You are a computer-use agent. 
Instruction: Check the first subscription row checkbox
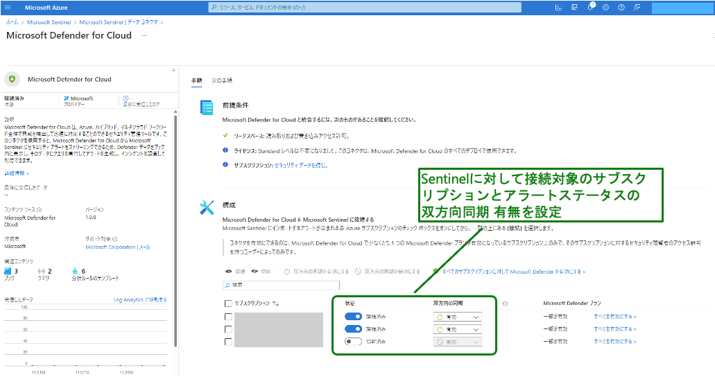(x=228, y=317)
